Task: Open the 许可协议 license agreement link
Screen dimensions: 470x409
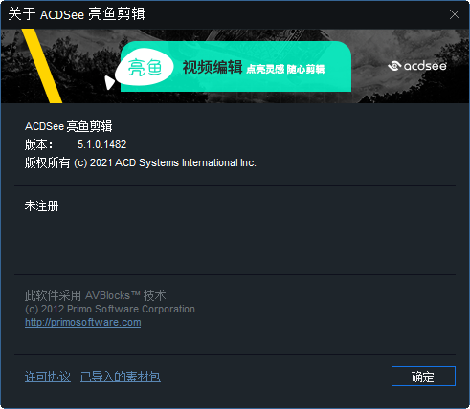Action: click(x=48, y=377)
